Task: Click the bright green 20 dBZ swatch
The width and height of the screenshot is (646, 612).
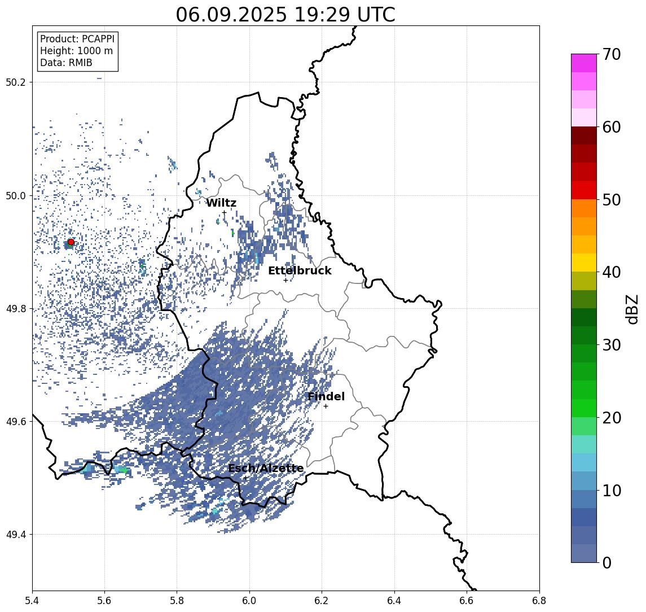Action: click(584, 408)
